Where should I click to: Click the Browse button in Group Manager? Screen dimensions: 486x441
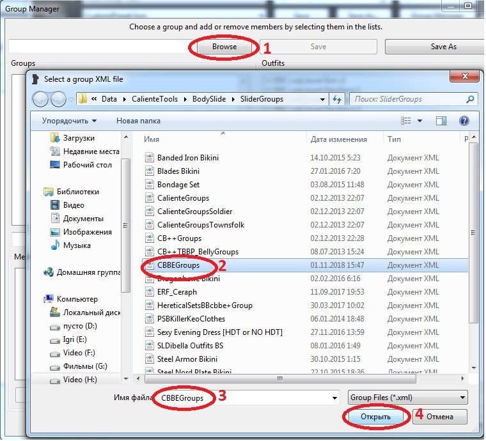pos(224,47)
